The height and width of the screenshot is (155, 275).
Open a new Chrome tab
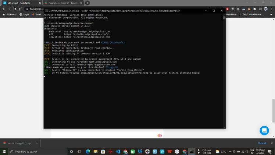tap(87, 3)
